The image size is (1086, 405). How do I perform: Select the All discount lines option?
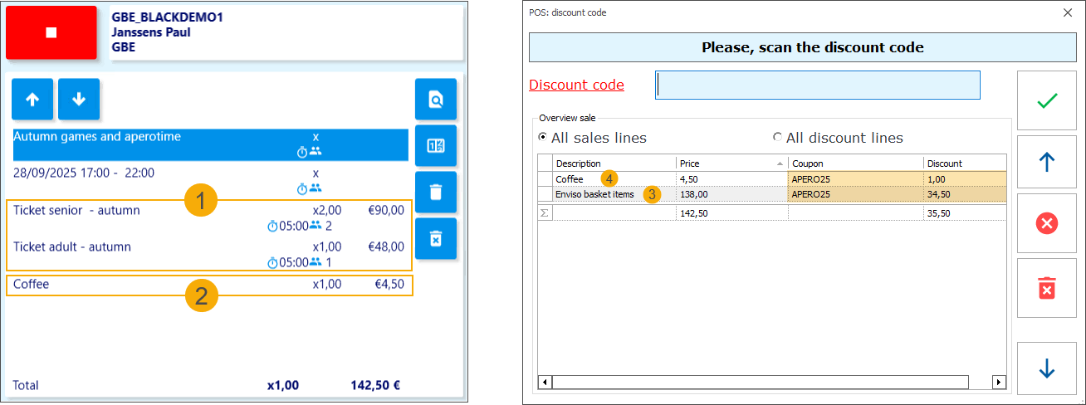click(x=778, y=138)
